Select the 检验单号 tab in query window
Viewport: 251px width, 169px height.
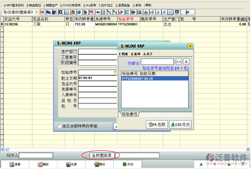point(130,114)
